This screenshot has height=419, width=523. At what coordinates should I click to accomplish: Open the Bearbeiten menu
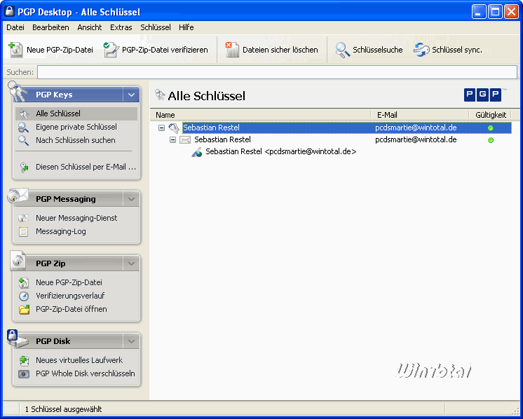pos(50,27)
